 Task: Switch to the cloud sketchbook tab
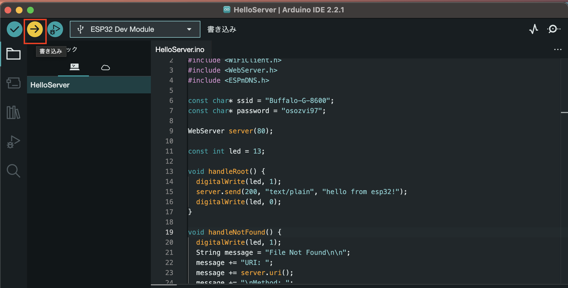(x=105, y=67)
